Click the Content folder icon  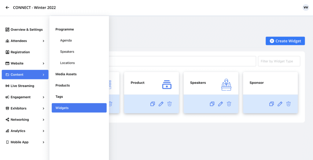pyautogui.click(x=7, y=75)
